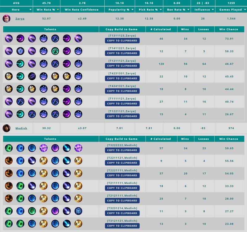Screen dimensions: 247x232
Task: Click second talent icon in T1411221 Zarya row
Action: point(20,51)
